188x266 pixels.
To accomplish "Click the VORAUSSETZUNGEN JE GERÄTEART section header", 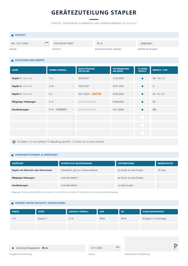I will [94, 155].
